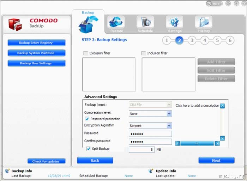Click description box scroll up arrow
This screenshot has width=247, height=181.
tap(222, 106)
